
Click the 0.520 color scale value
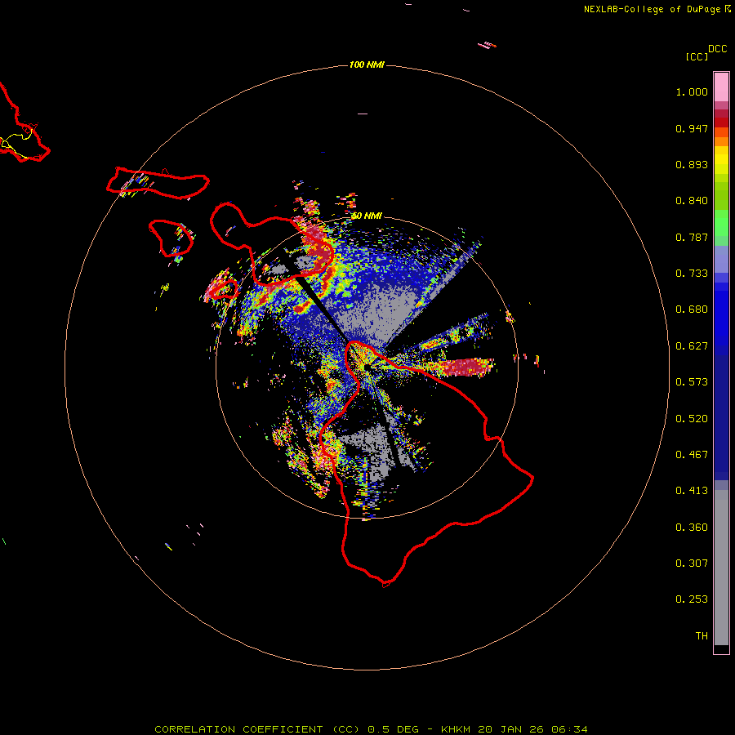pyautogui.click(x=692, y=419)
